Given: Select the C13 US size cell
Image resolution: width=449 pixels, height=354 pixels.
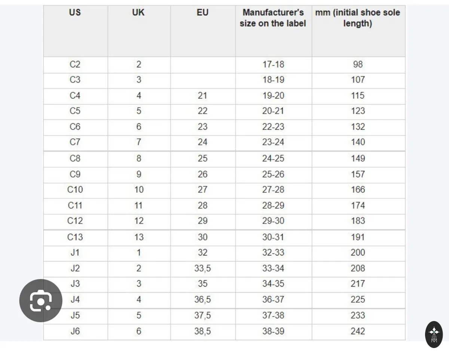Looking at the screenshot, I should [76, 237].
